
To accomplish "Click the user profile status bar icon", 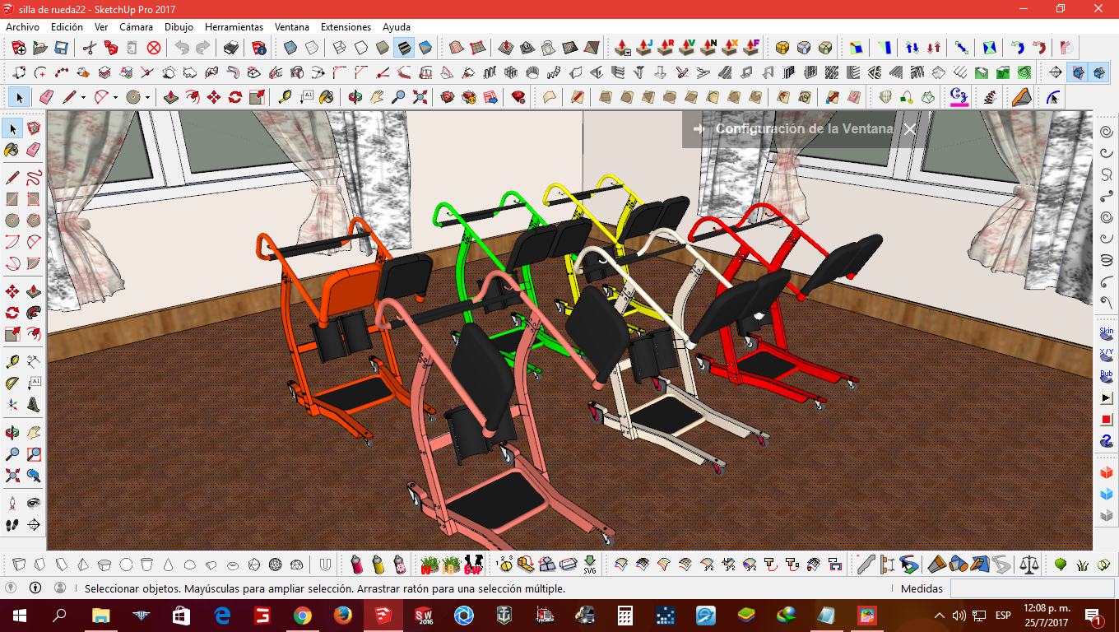I will point(60,588).
